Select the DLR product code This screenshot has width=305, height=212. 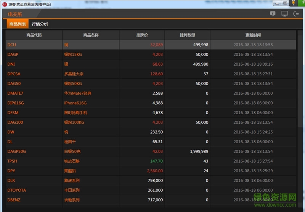(11, 180)
